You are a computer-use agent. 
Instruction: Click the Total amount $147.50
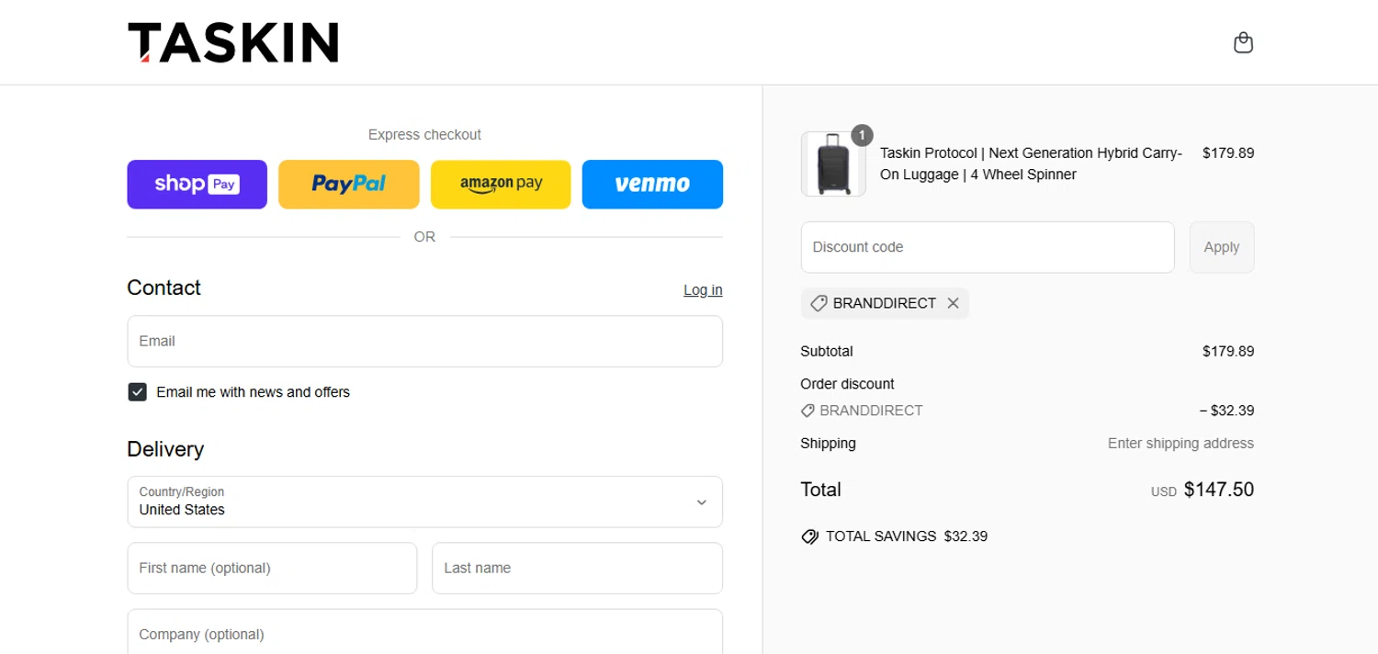click(x=1218, y=490)
